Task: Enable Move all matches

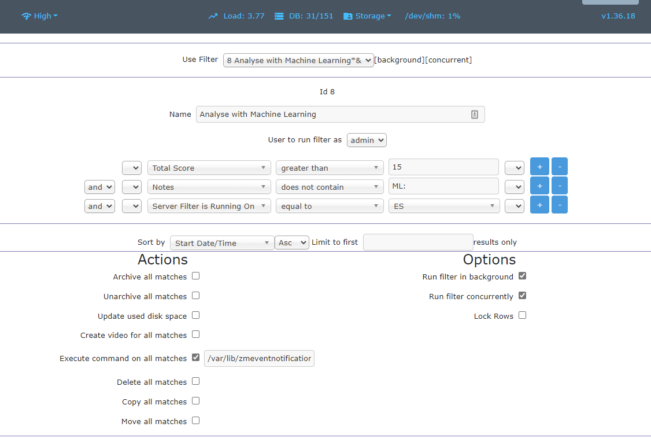Action: point(196,421)
